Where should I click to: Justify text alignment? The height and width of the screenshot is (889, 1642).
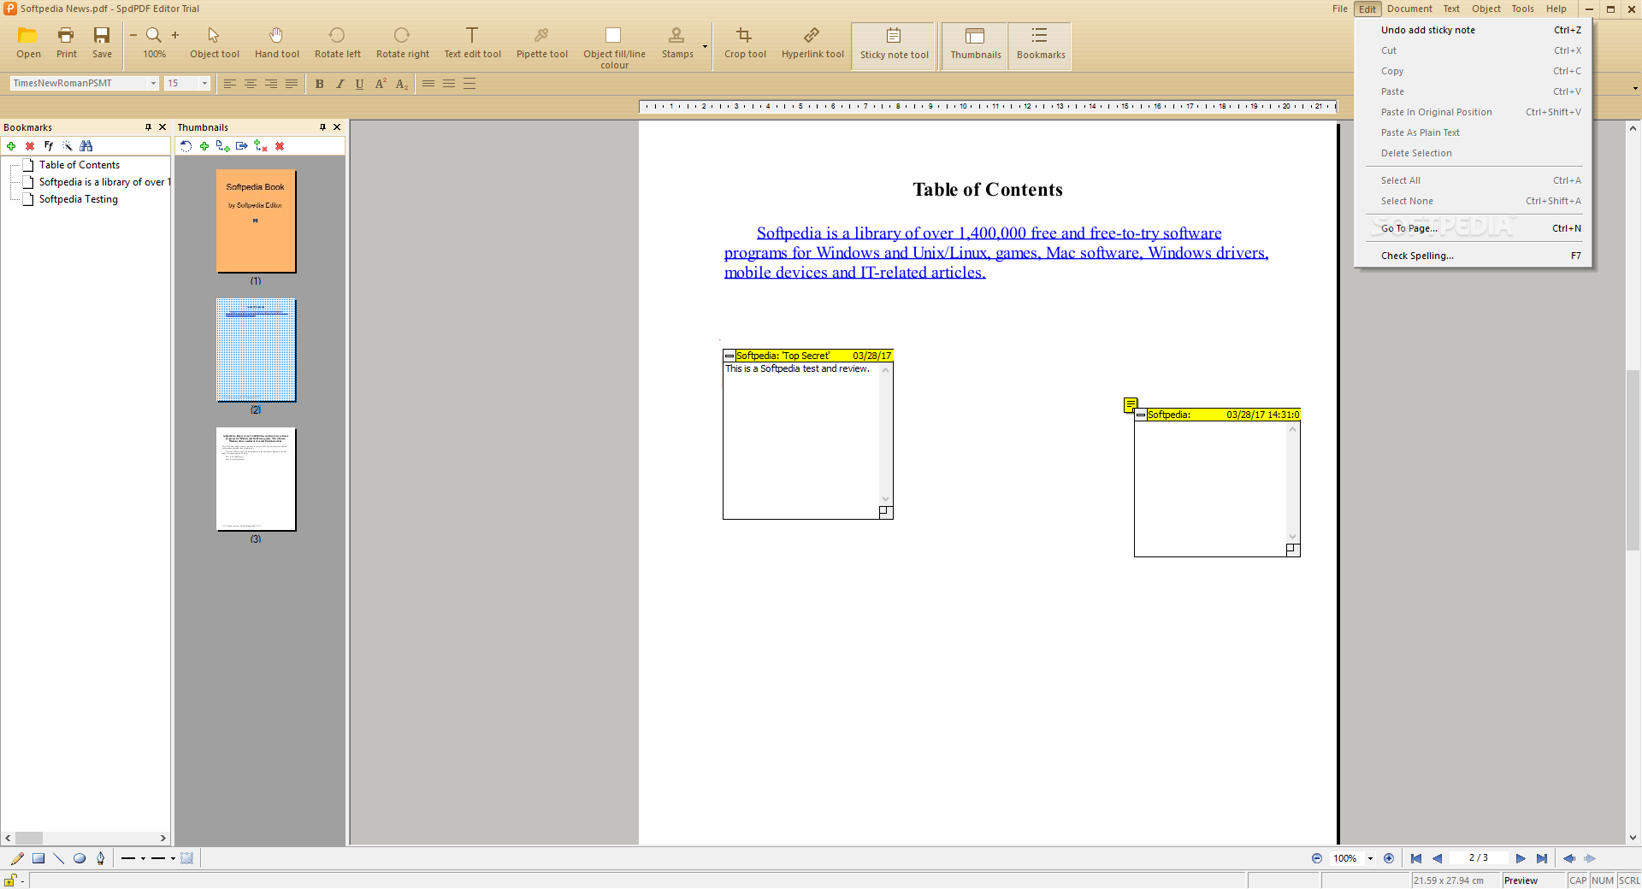point(291,84)
